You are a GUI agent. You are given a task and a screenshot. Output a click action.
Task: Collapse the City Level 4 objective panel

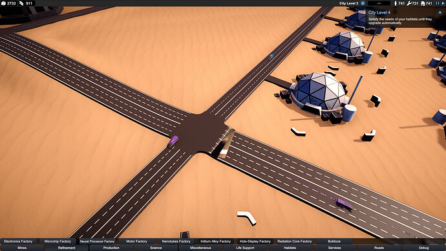point(440,12)
